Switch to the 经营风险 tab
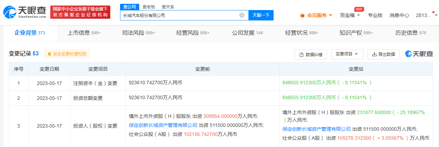This screenshot has width=439, height=147. point(193,33)
